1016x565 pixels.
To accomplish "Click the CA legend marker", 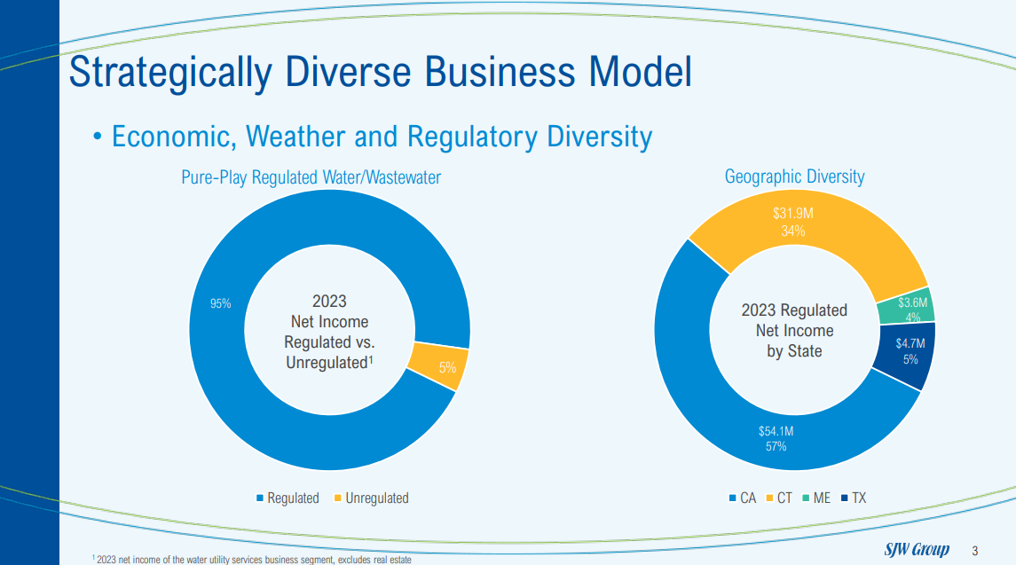I will click(732, 498).
